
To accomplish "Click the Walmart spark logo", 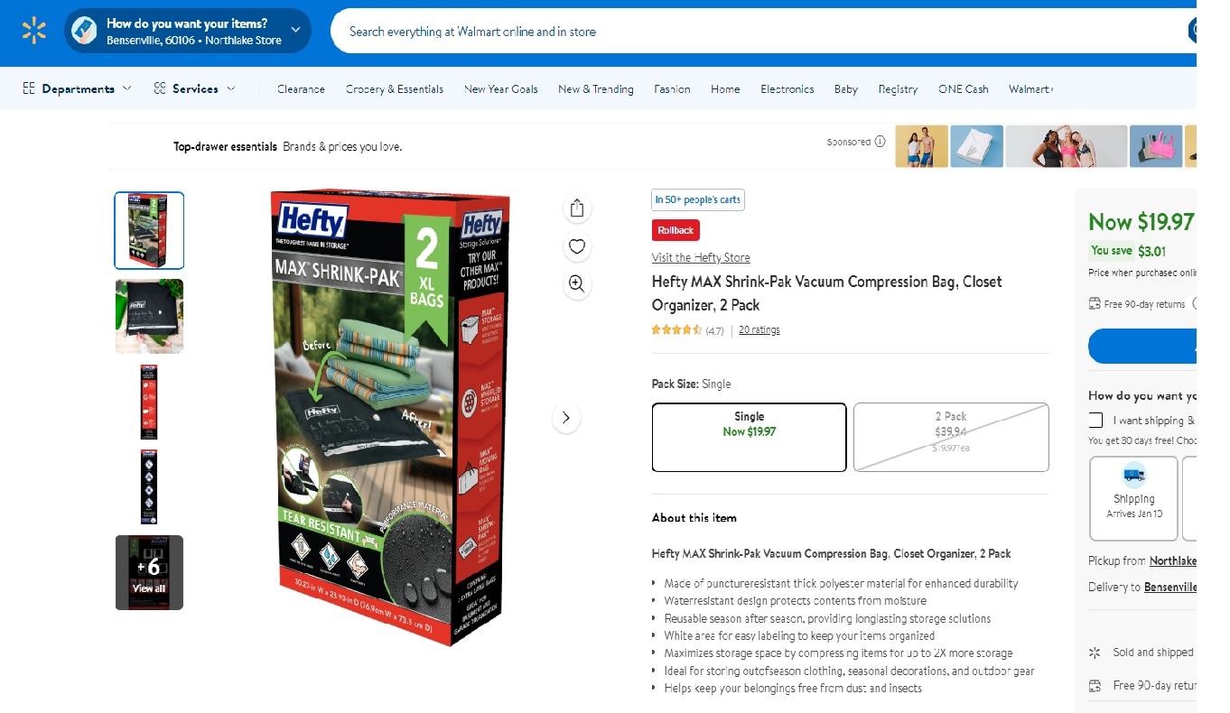I will point(33,32).
